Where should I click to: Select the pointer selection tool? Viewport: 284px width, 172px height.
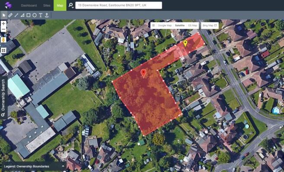(4, 15)
